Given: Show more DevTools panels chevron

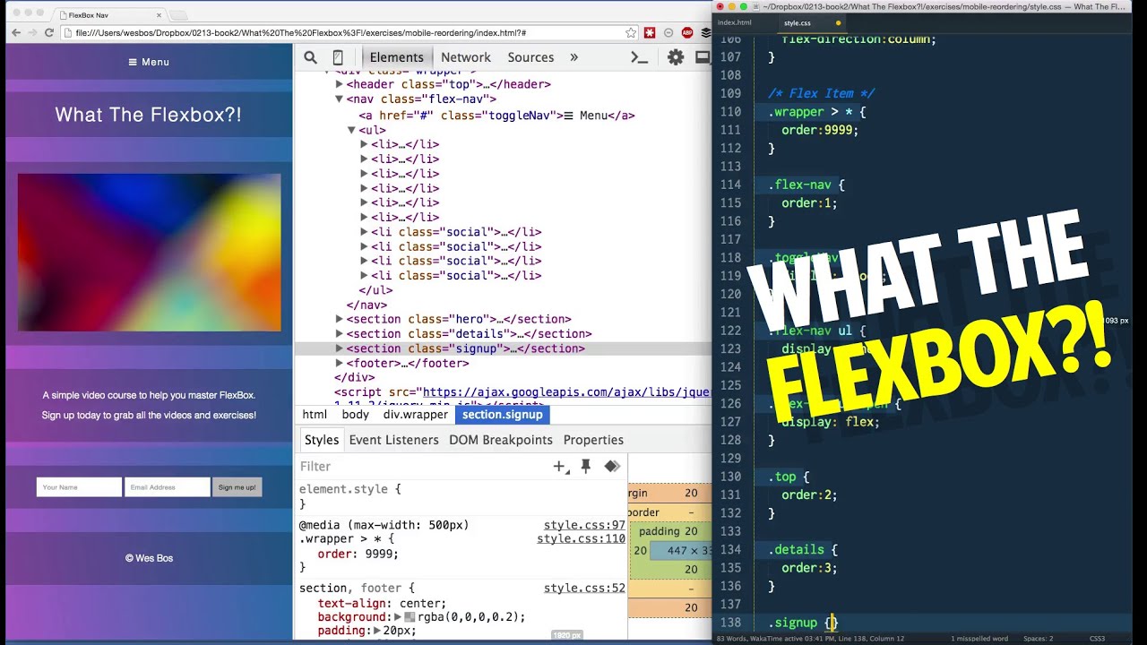Looking at the screenshot, I should point(573,57).
